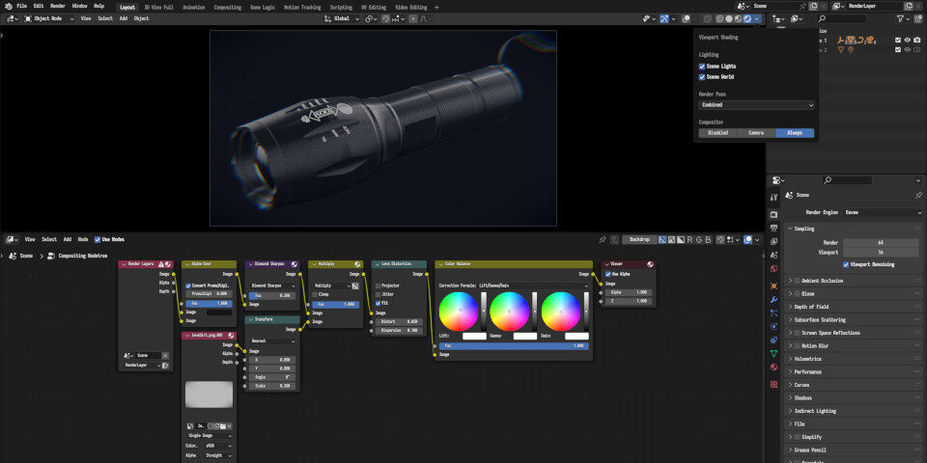This screenshot has height=463, width=927.
Task: Click the Render samples field
Action: click(882, 242)
